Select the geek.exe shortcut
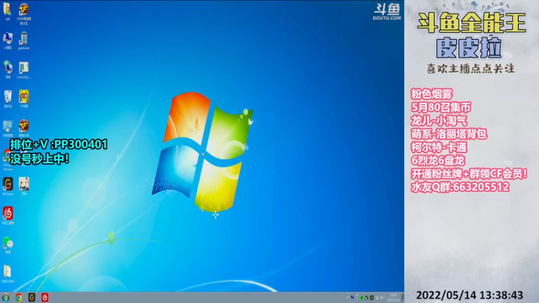 (24, 40)
